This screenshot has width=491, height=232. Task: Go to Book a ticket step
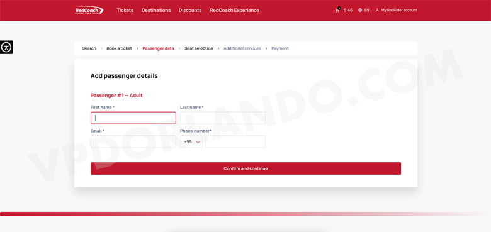(120, 48)
